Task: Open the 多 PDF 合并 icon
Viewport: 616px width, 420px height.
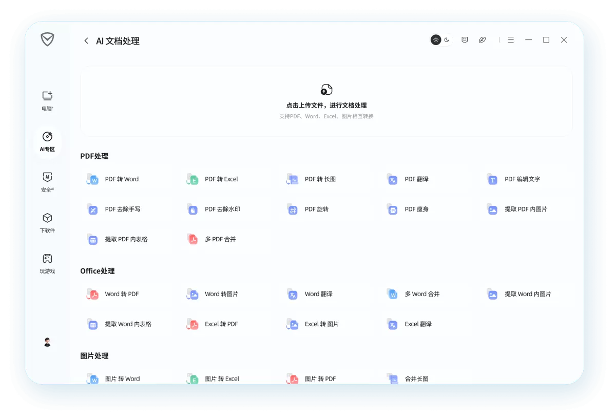Action: 192,239
